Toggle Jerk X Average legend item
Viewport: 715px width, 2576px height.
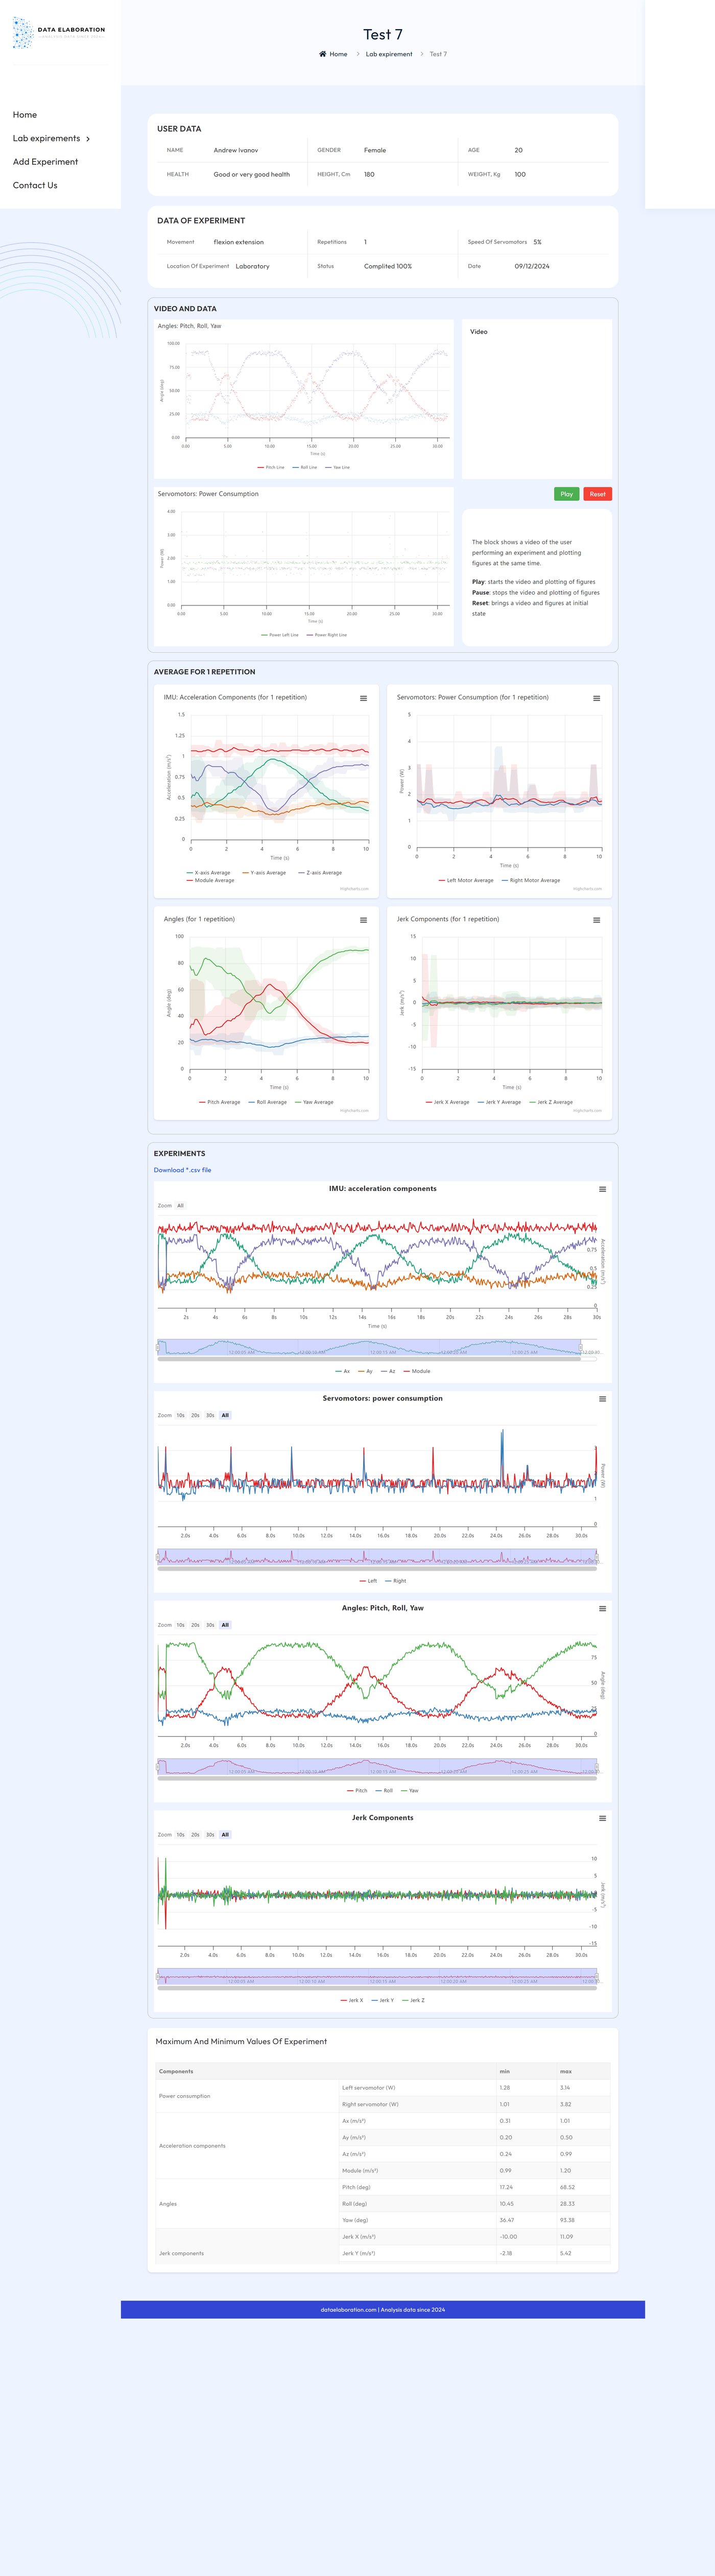coord(447,1102)
